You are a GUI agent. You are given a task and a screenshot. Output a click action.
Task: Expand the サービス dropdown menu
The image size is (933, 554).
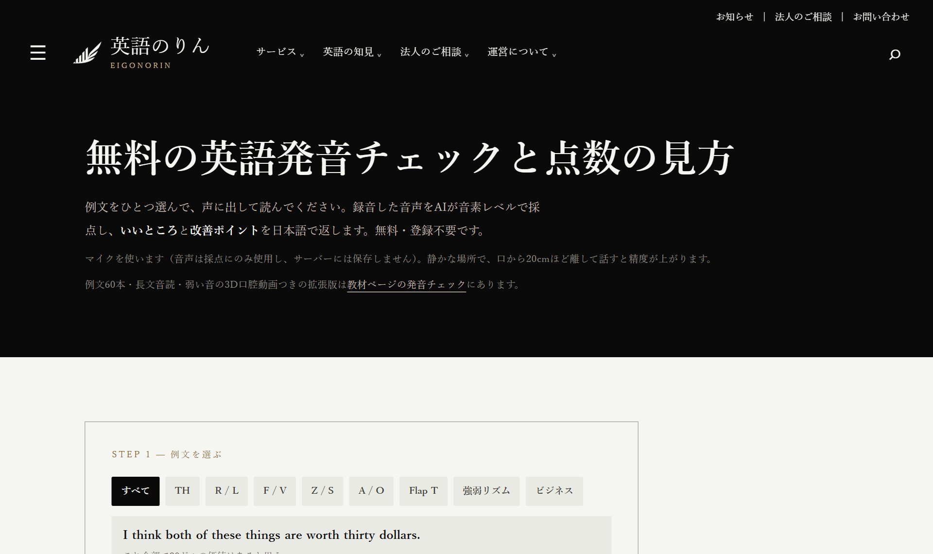pos(280,52)
